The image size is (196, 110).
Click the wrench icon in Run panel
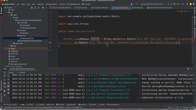tap(5, 76)
